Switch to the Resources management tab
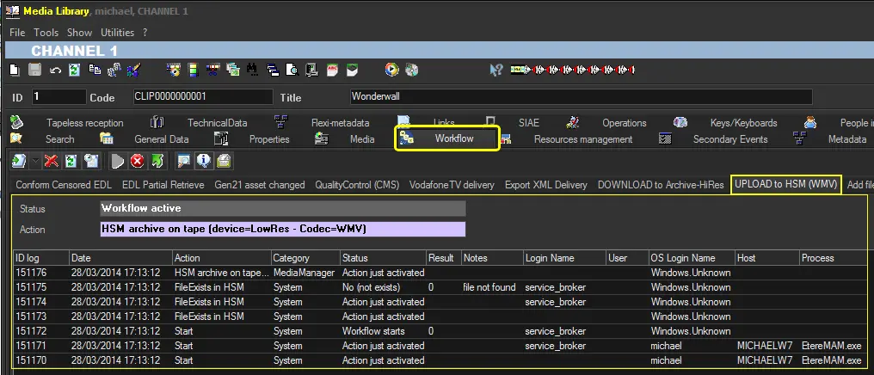The height and width of the screenshot is (375, 874). point(582,139)
